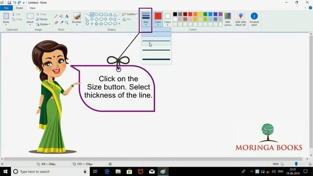
Task: Click the vertical scrollbar down arrow
Action: point(311,155)
